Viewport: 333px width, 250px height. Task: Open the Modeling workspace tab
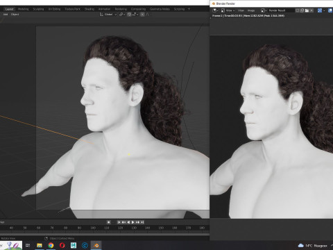click(x=24, y=9)
